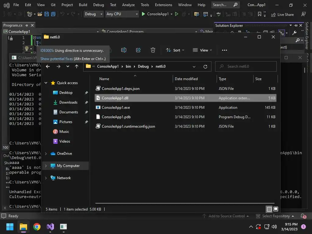Screen dimensions: 312x234
Task: Collapse the Quick access tree node
Action: click(46, 83)
